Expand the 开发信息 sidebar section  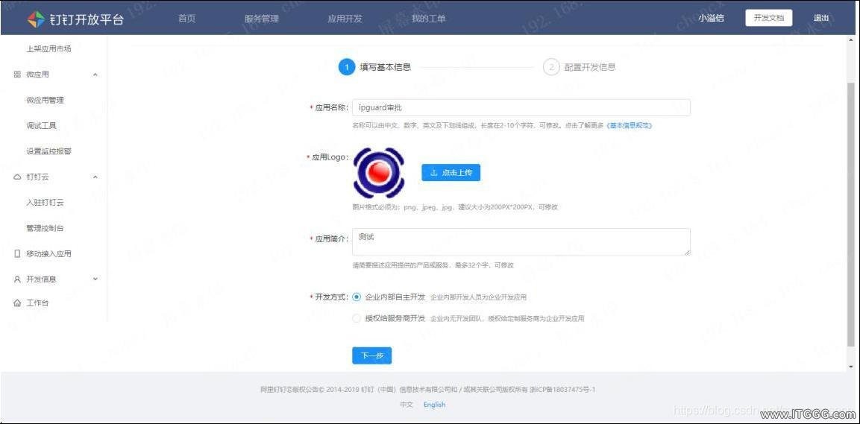tap(95, 279)
